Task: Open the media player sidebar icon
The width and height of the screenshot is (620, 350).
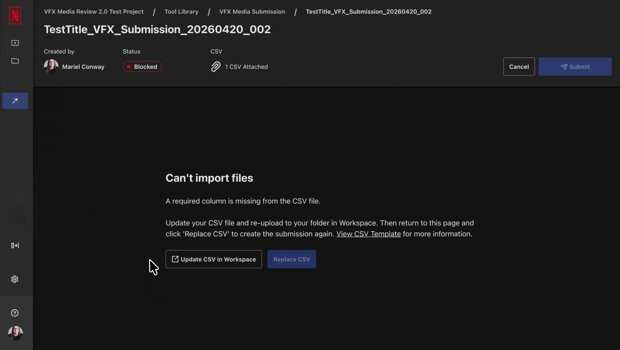Action: tap(15, 43)
